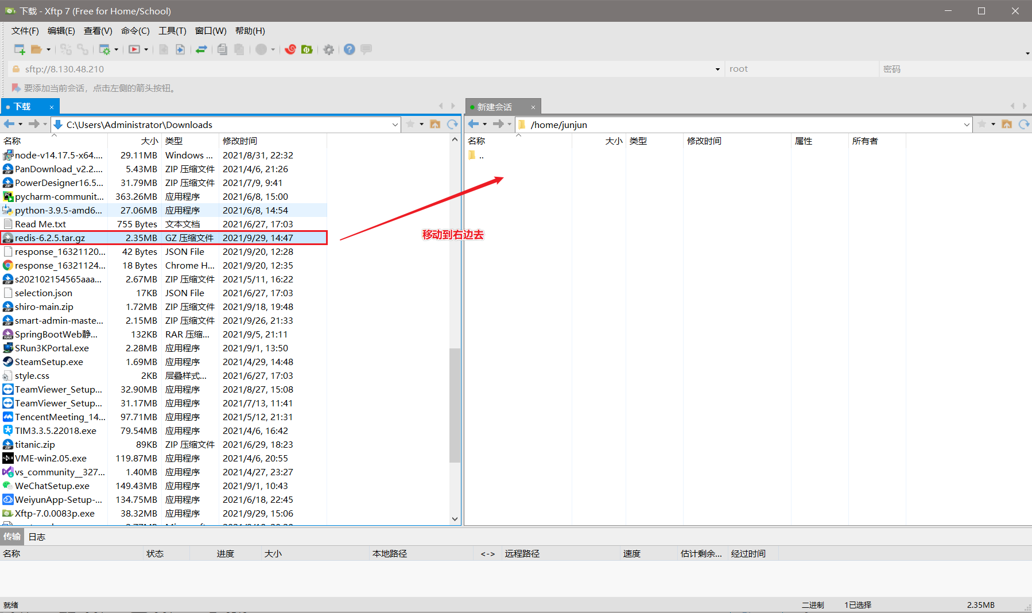Open remote Back arrow history dropdown
The width and height of the screenshot is (1032, 613).
coord(485,124)
